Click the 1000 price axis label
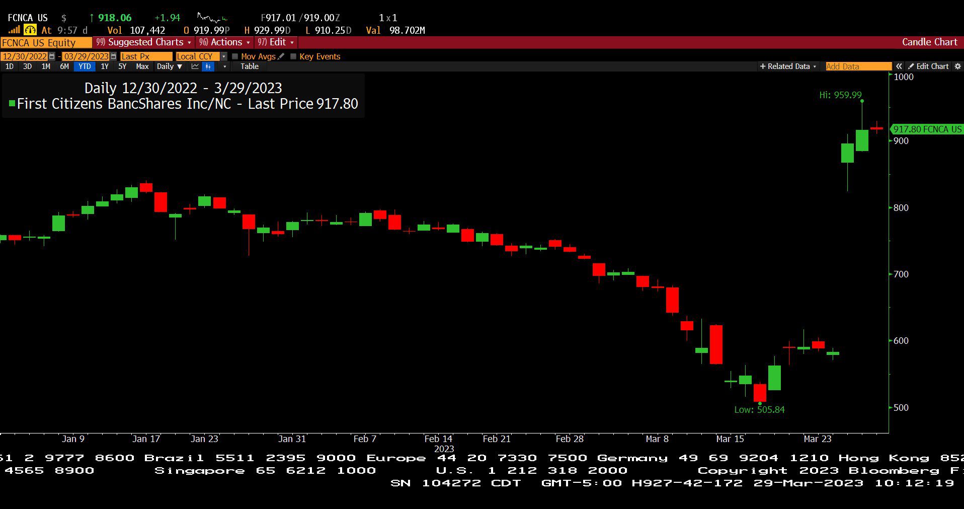Screen dimensions: 964x509 click(904, 77)
